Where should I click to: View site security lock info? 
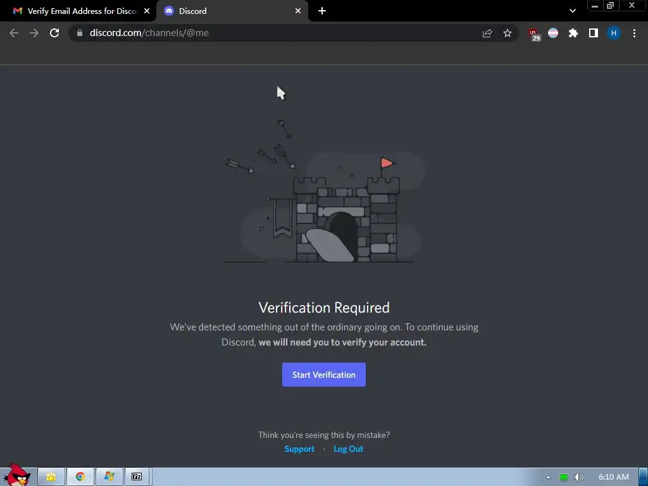point(80,33)
